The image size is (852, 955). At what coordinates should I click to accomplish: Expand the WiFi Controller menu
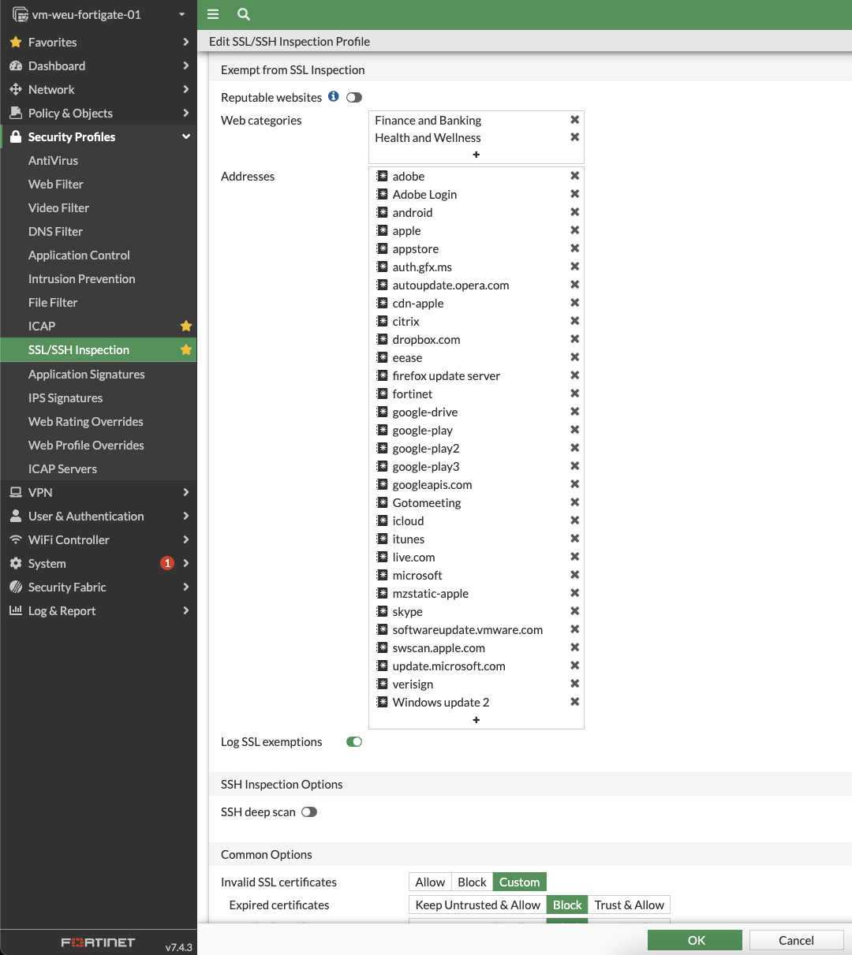(99, 539)
